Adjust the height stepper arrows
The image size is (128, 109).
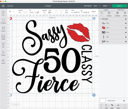tap(89, 12)
